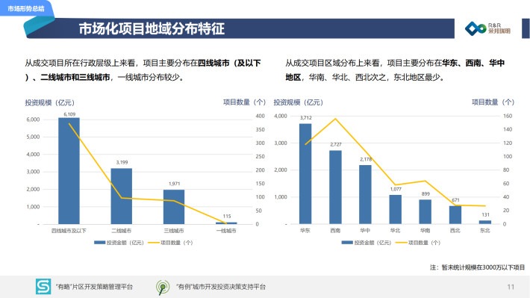Click the 二线城市 bar labeled 3,199
Viewport: 530px width, 298px height.
click(122, 196)
